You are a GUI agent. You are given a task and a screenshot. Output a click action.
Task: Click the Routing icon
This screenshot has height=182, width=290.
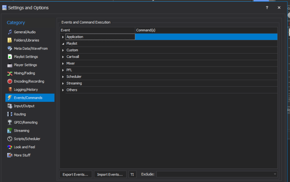(x=10, y=114)
